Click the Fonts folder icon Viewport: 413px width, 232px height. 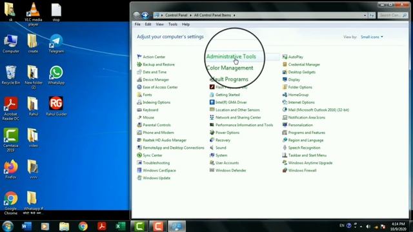click(x=139, y=95)
